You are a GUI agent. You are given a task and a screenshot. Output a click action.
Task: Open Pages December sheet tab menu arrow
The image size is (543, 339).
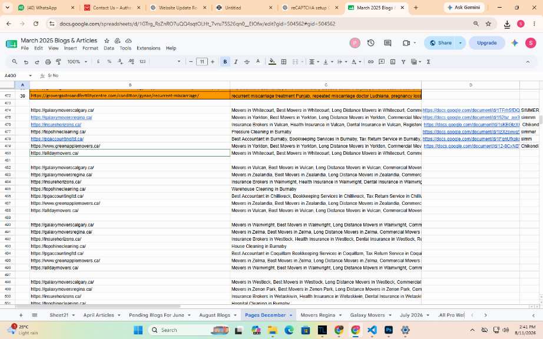click(x=291, y=315)
